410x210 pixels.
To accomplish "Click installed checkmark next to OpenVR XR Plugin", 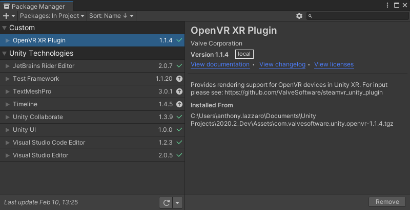I will click(179, 40).
